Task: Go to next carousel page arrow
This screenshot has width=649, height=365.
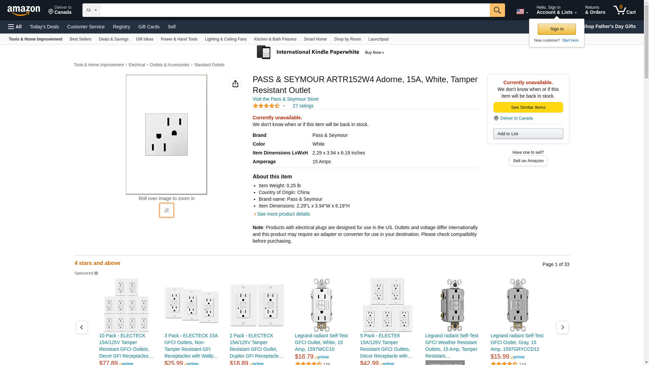Action: [x=562, y=327]
